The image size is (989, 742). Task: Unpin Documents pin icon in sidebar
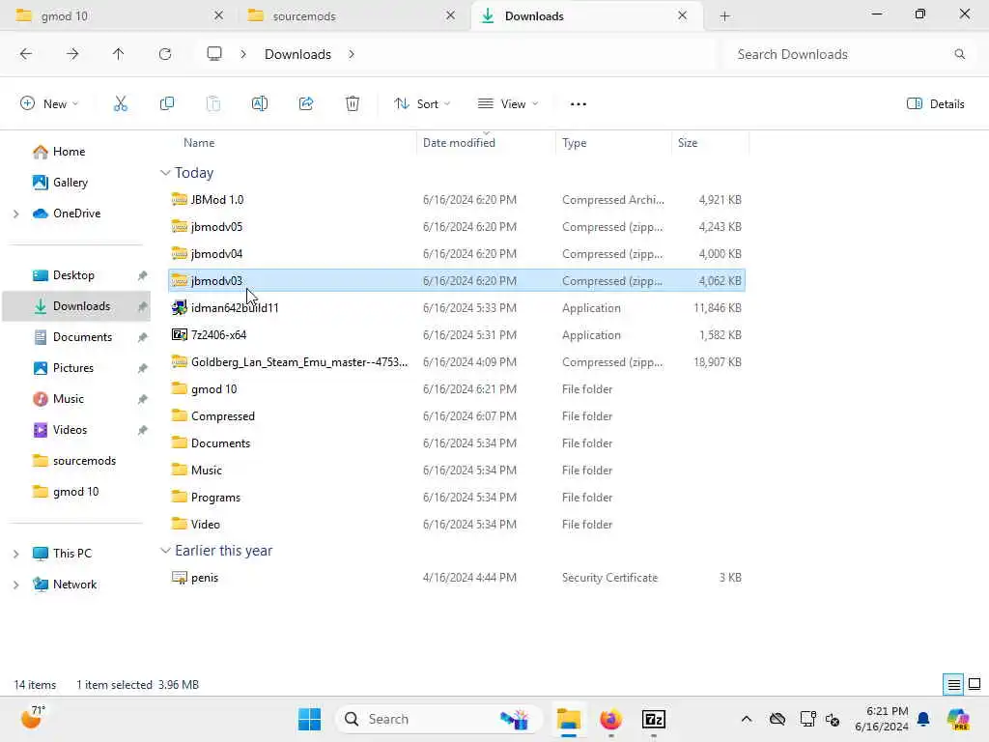[143, 337]
